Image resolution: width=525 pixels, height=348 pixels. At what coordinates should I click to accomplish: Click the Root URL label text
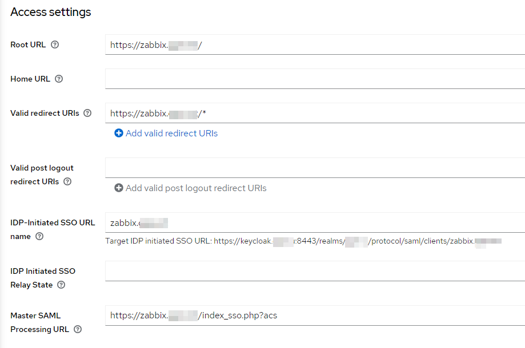tap(28, 44)
